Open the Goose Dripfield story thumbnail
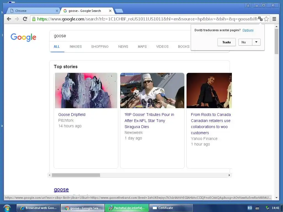The height and width of the screenshot is (212, 283). click(86, 91)
